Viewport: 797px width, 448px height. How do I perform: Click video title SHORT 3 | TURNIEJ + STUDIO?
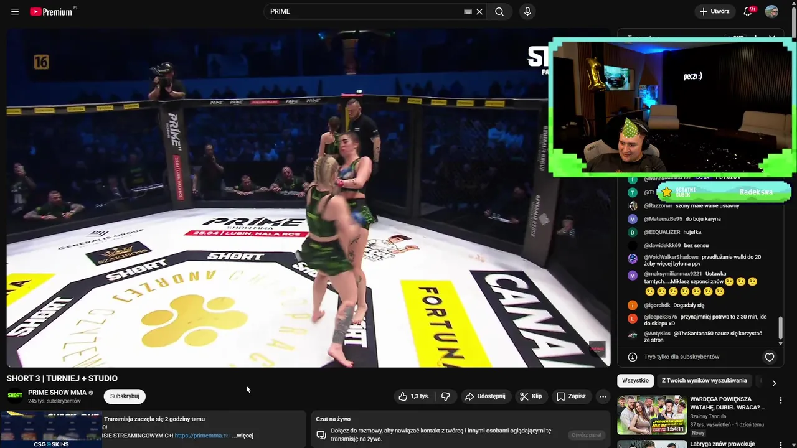[x=62, y=378]
